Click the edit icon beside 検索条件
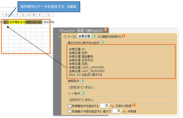The width and height of the screenshot is (183, 118). tap(82, 81)
